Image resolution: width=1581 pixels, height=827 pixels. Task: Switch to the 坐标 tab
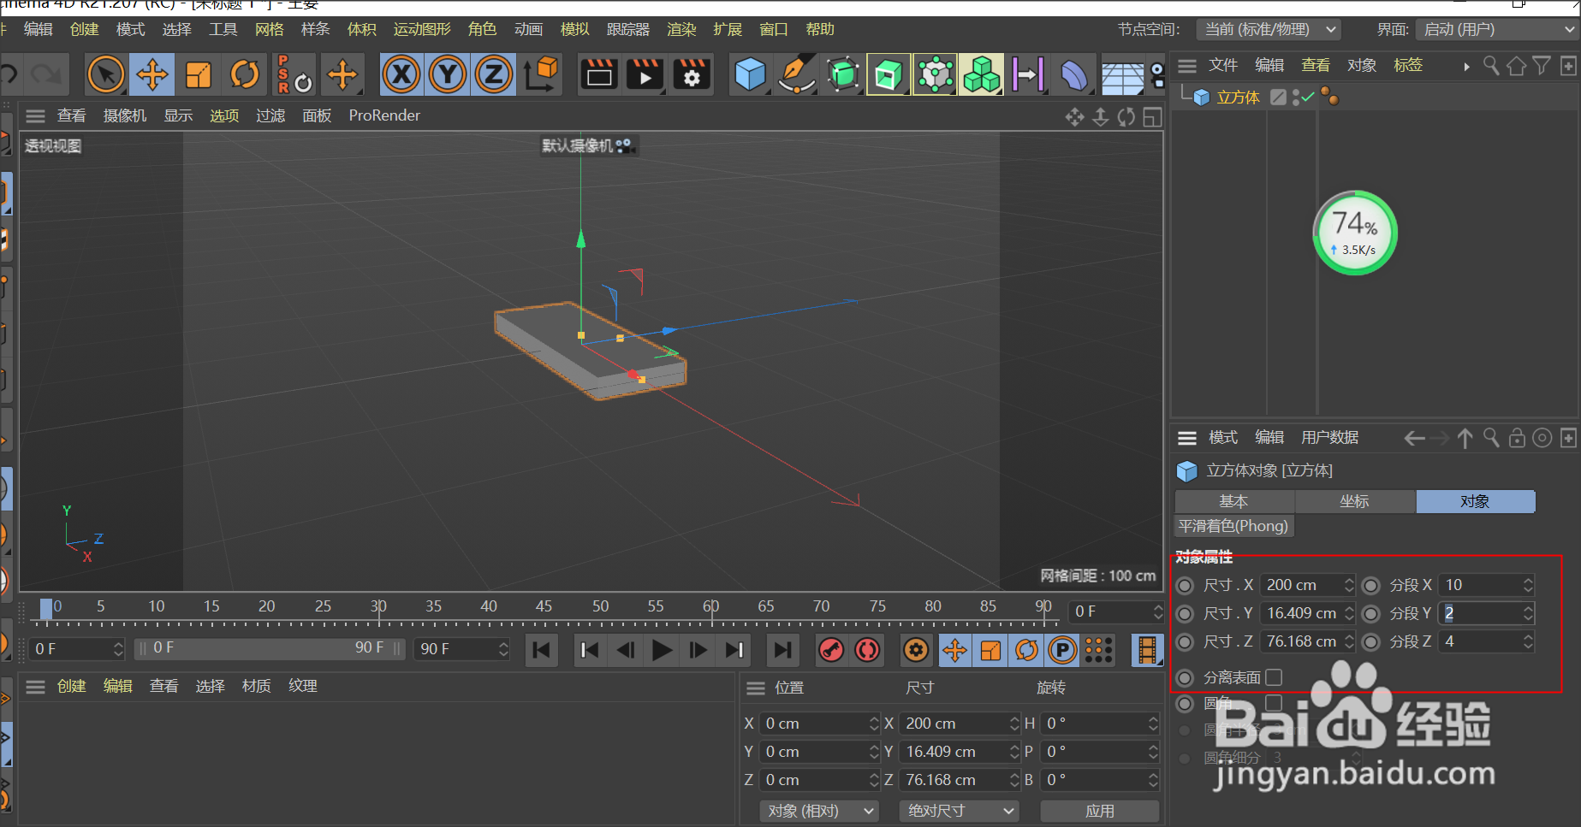tap(1355, 501)
